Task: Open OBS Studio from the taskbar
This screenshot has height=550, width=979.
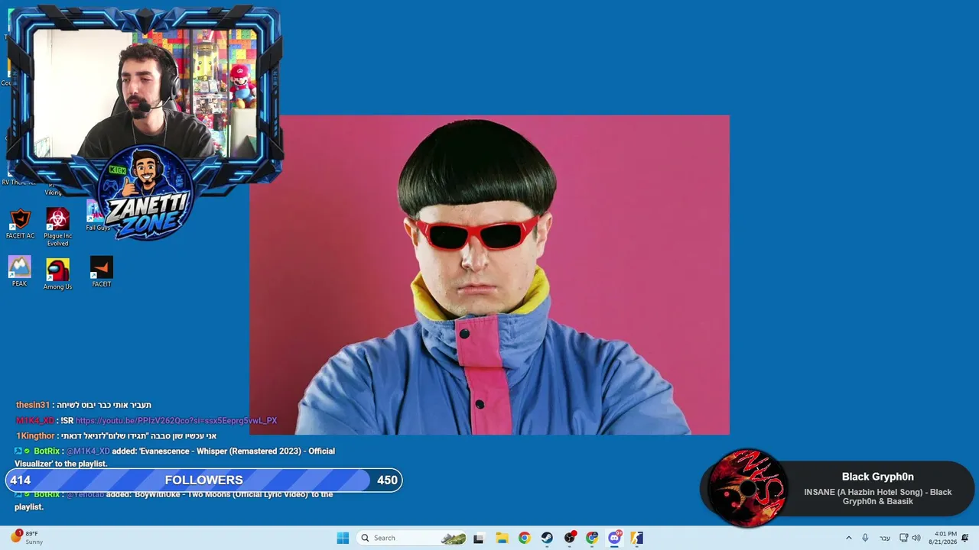Action: (570, 538)
